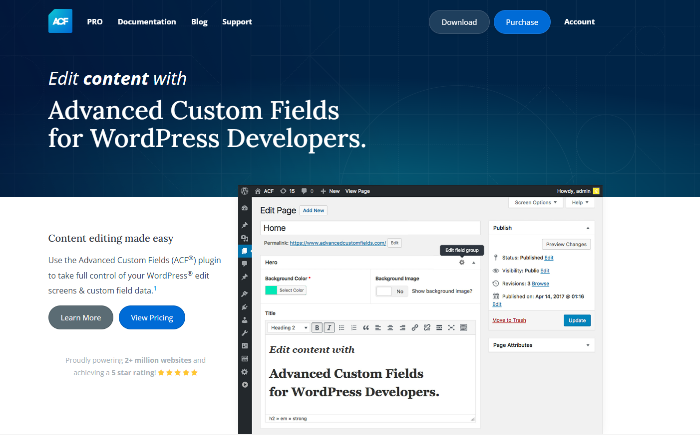Expand the Page Attributes panel
Viewport: 700px width, 441px height.
click(x=588, y=345)
